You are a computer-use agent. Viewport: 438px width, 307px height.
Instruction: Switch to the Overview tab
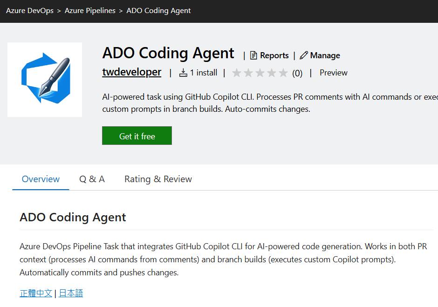(x=41, y=179)
